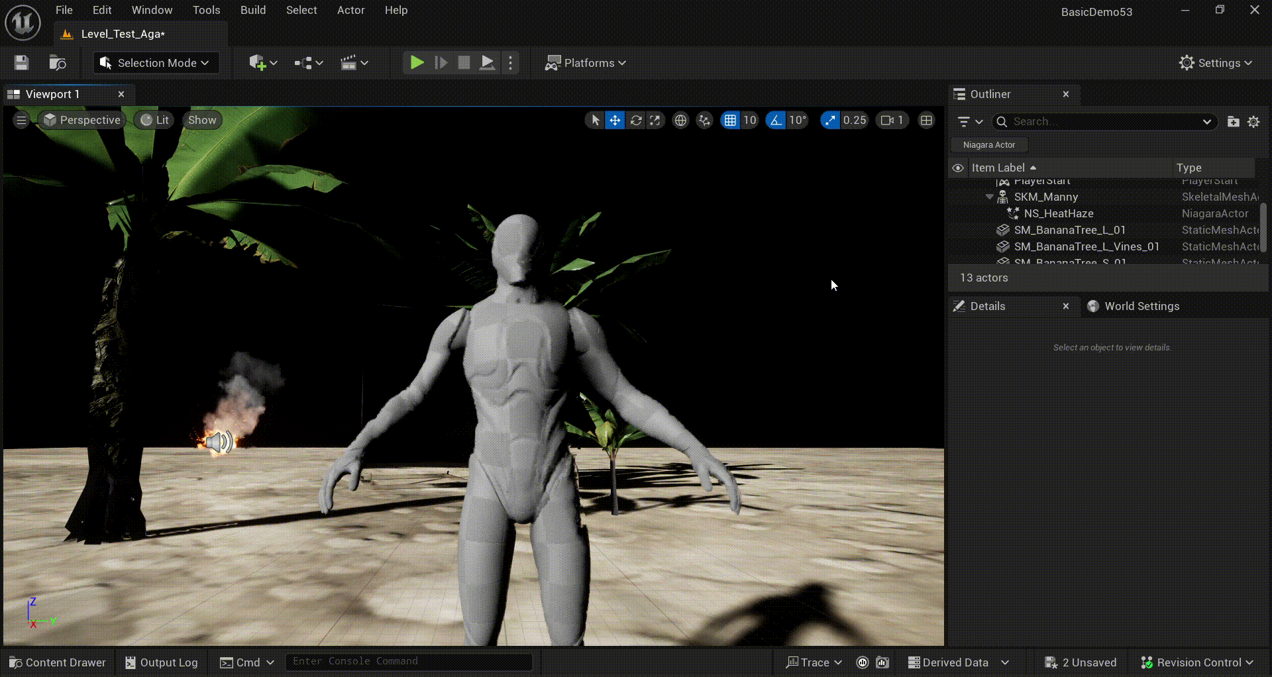
Task: Select the Move tool in viewport toolbar
Action: 615,120
